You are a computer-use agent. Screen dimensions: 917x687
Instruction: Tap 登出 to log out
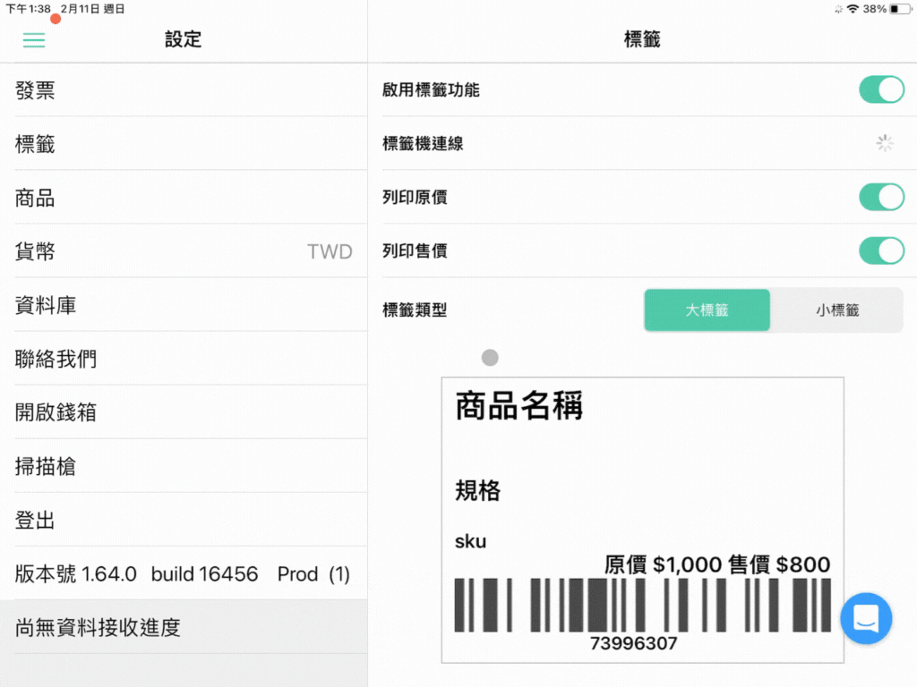click(184, 520)
